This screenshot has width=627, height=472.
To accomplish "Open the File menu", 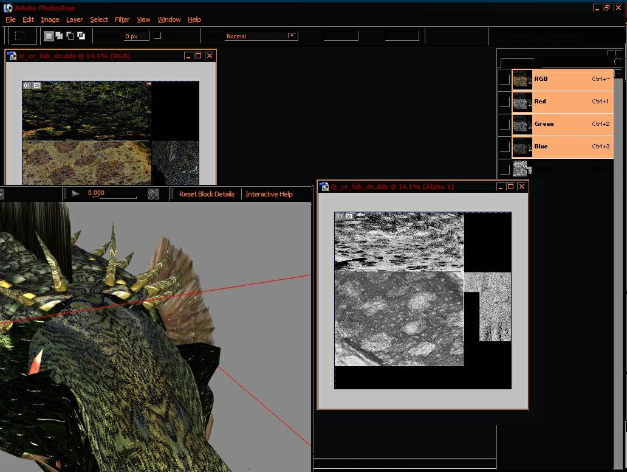I will [x=10, y=19].
